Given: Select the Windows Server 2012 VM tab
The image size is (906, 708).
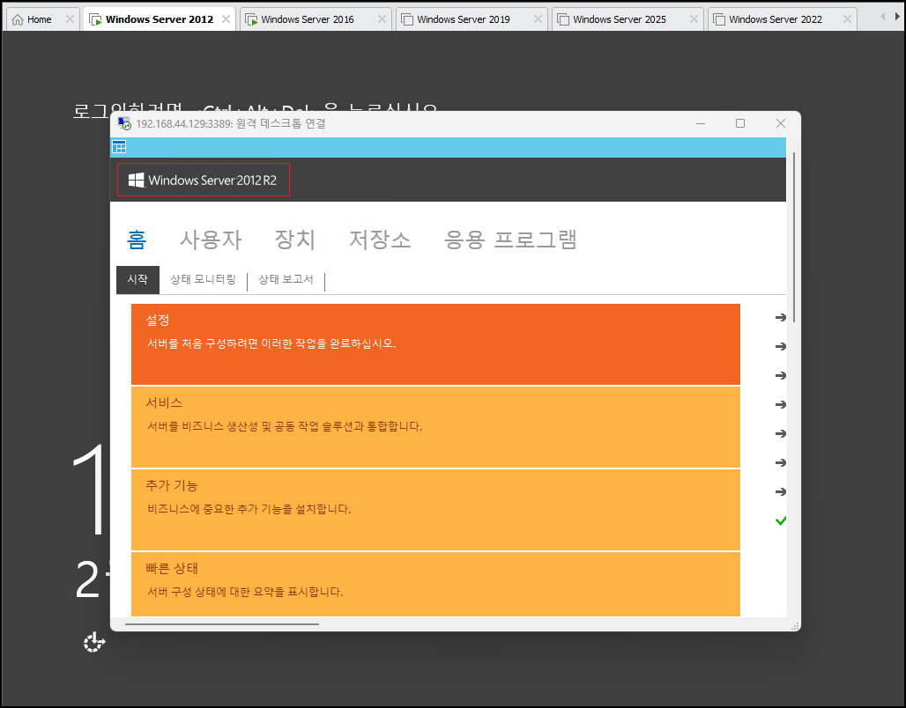Looking at the screenshot, I should 159,19.
